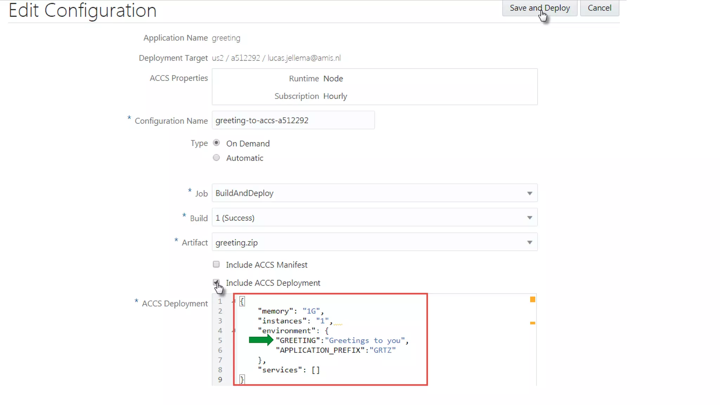Screen dimensions: 720x405
Task: Click into the Configuration Name field
Action: tap(293, 120)
